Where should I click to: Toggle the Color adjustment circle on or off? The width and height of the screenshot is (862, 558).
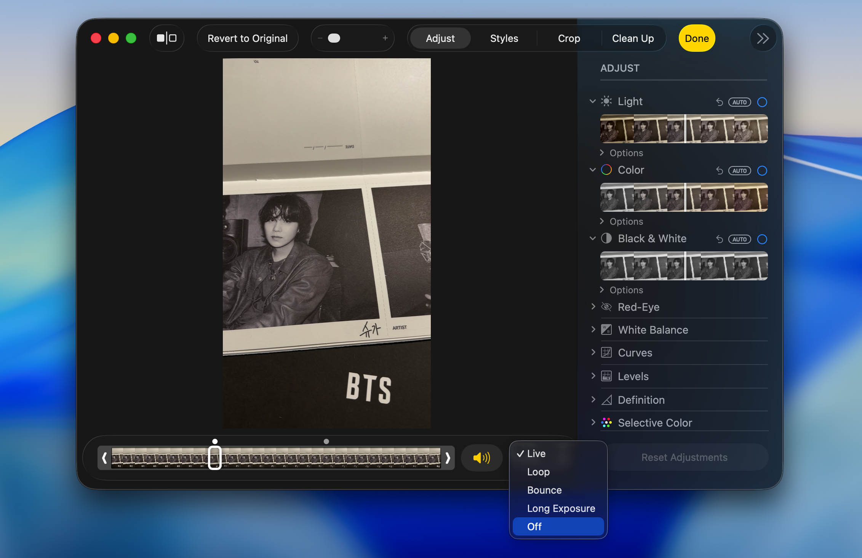coord(762,171)
